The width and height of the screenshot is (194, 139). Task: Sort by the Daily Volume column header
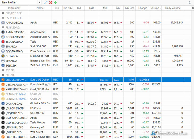pyautogui.click(x=173, y=8)
